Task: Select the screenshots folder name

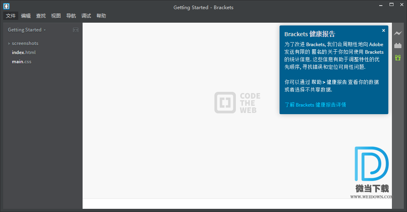Action: tap(25, 43)
